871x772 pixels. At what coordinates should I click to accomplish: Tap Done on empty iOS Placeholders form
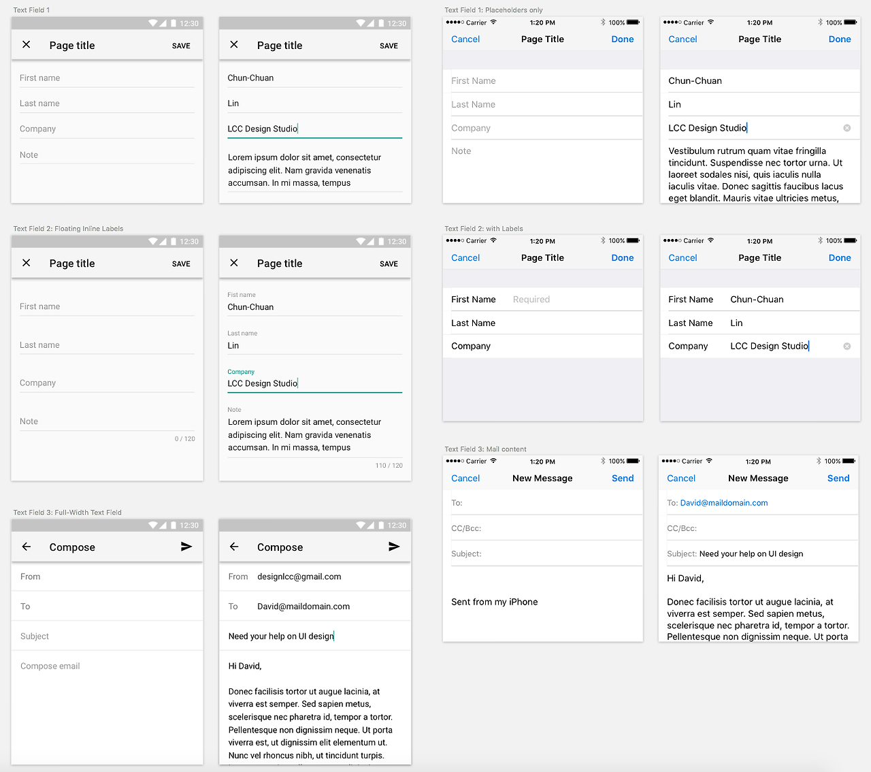(623, 39)
